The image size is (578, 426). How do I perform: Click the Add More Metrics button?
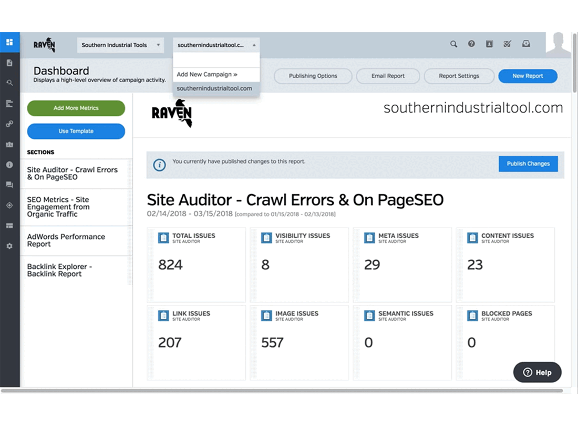[76, 108]
